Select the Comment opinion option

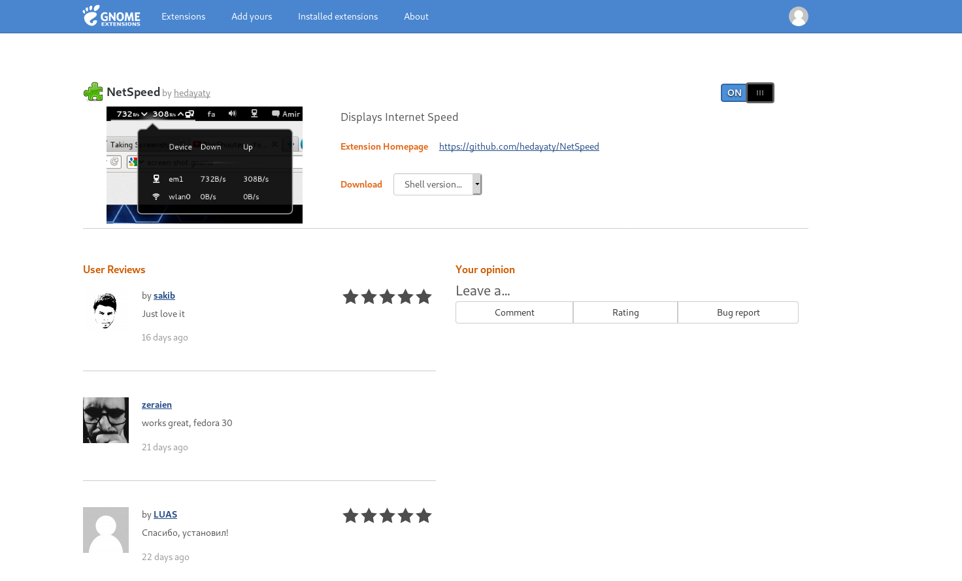(514, 312)
